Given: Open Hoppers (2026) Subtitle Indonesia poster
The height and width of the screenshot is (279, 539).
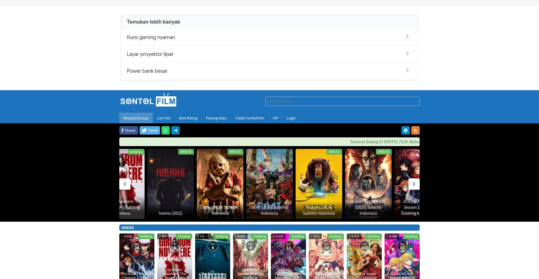Looking at the screenshot, I should (319, 184).
